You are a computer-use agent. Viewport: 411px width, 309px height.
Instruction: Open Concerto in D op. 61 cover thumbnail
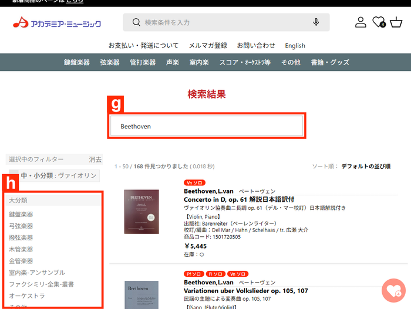pyautogui.click(x=142, y=212)
